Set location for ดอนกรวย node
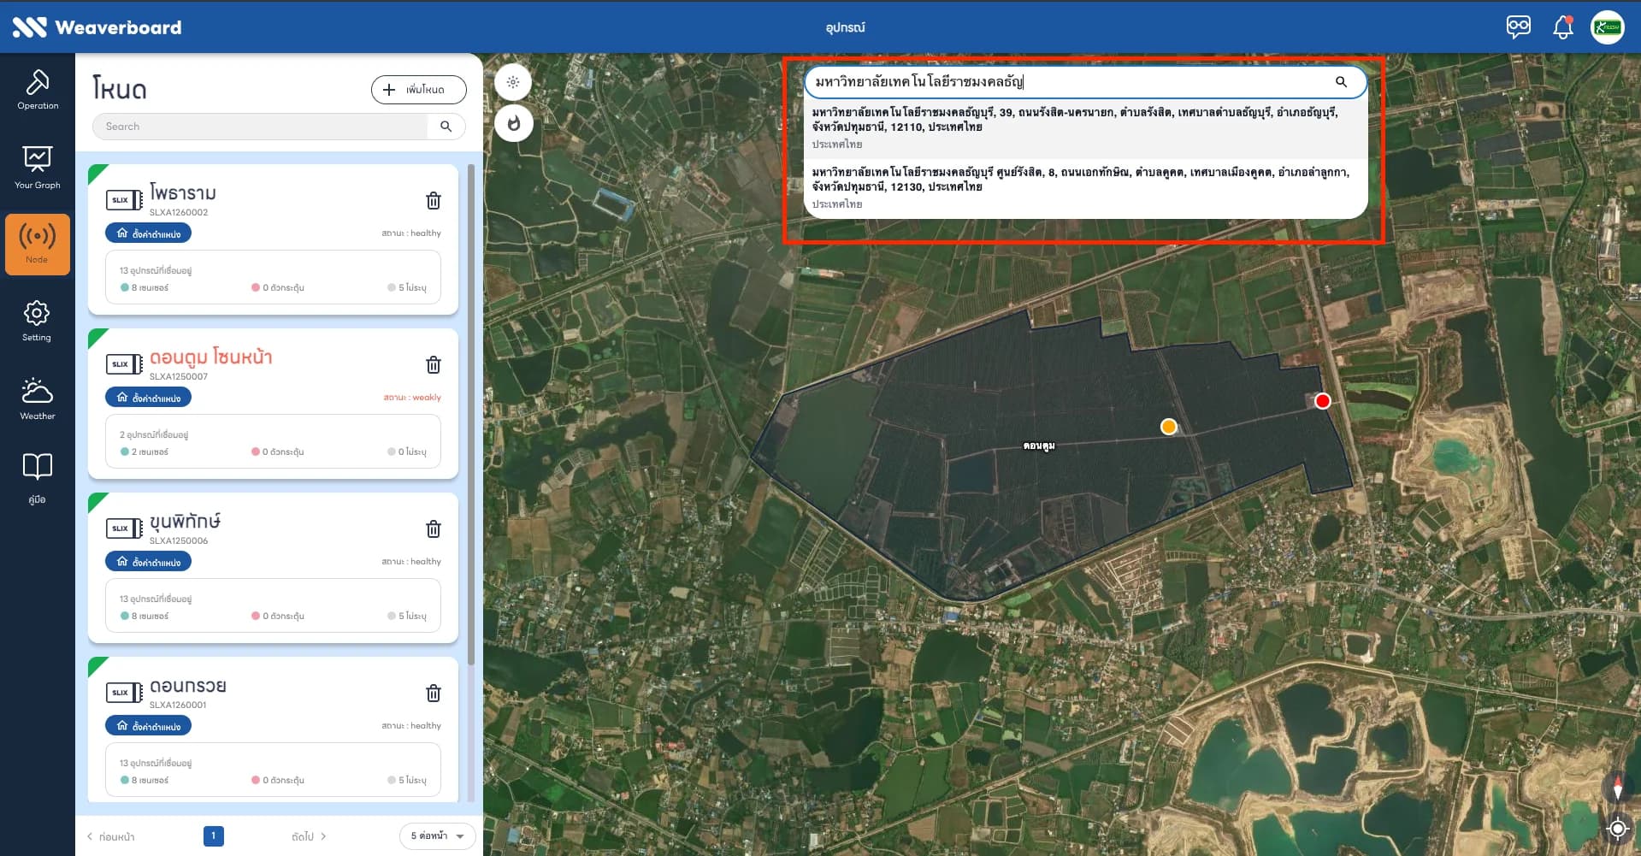1641x856 pixels. coord(149,726)
